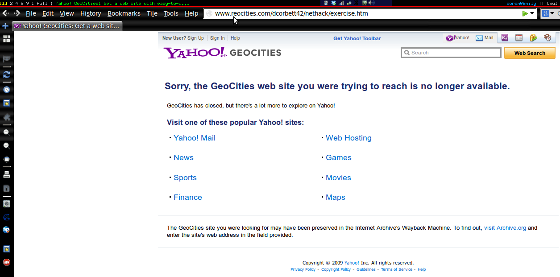Click the zoom out magnifier icon

coord(6,145)
